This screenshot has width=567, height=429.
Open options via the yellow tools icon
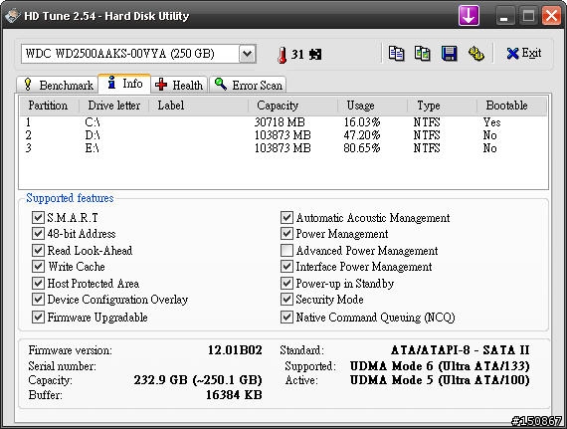point(476,54)
